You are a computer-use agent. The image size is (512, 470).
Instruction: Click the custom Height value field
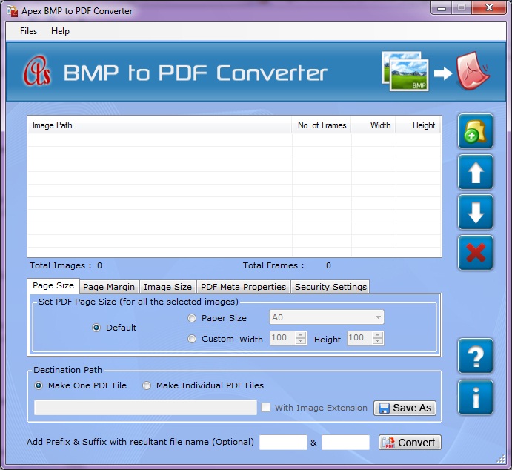click(360, 338)
